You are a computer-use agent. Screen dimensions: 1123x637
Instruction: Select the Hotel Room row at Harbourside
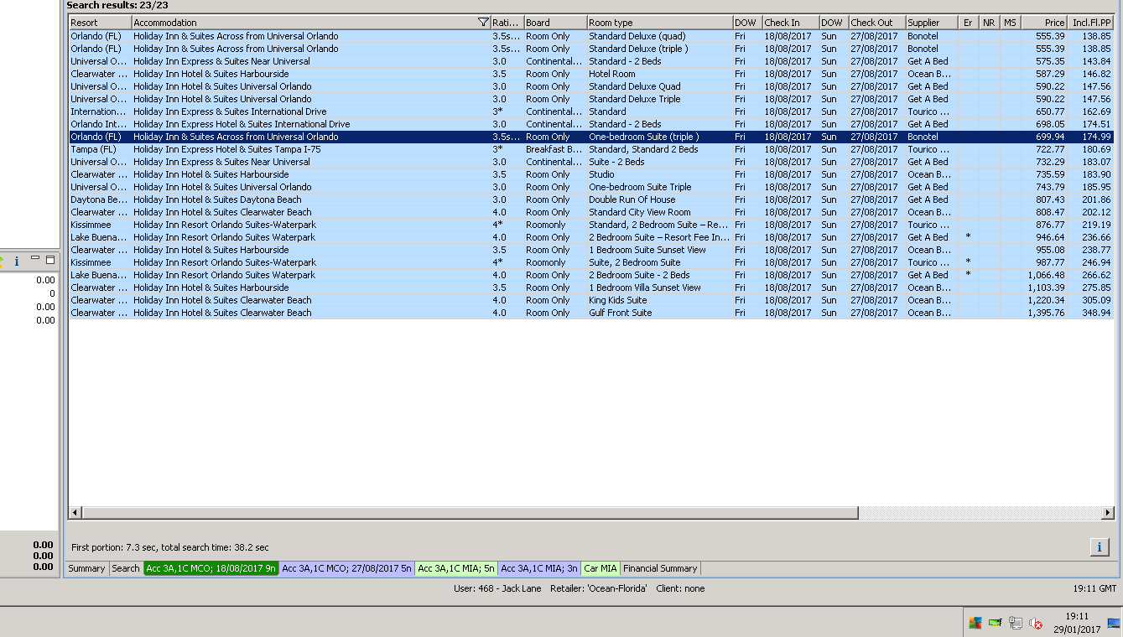591,74
